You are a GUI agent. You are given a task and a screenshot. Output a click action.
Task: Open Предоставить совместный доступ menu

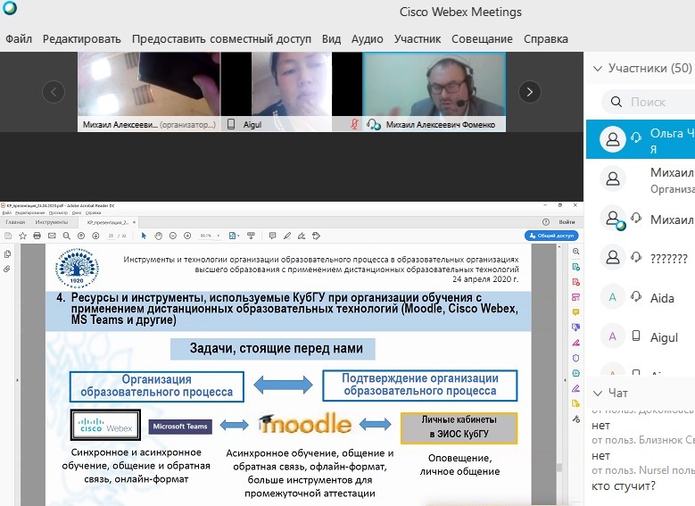(221, 39)
